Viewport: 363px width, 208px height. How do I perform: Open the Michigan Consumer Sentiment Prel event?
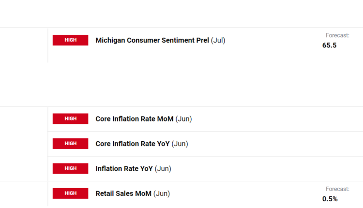coord(152,40)
